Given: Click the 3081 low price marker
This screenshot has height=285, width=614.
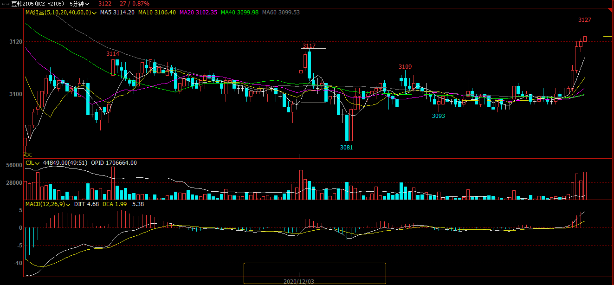Looking at the screenshot, I should (x=346, y=147).
